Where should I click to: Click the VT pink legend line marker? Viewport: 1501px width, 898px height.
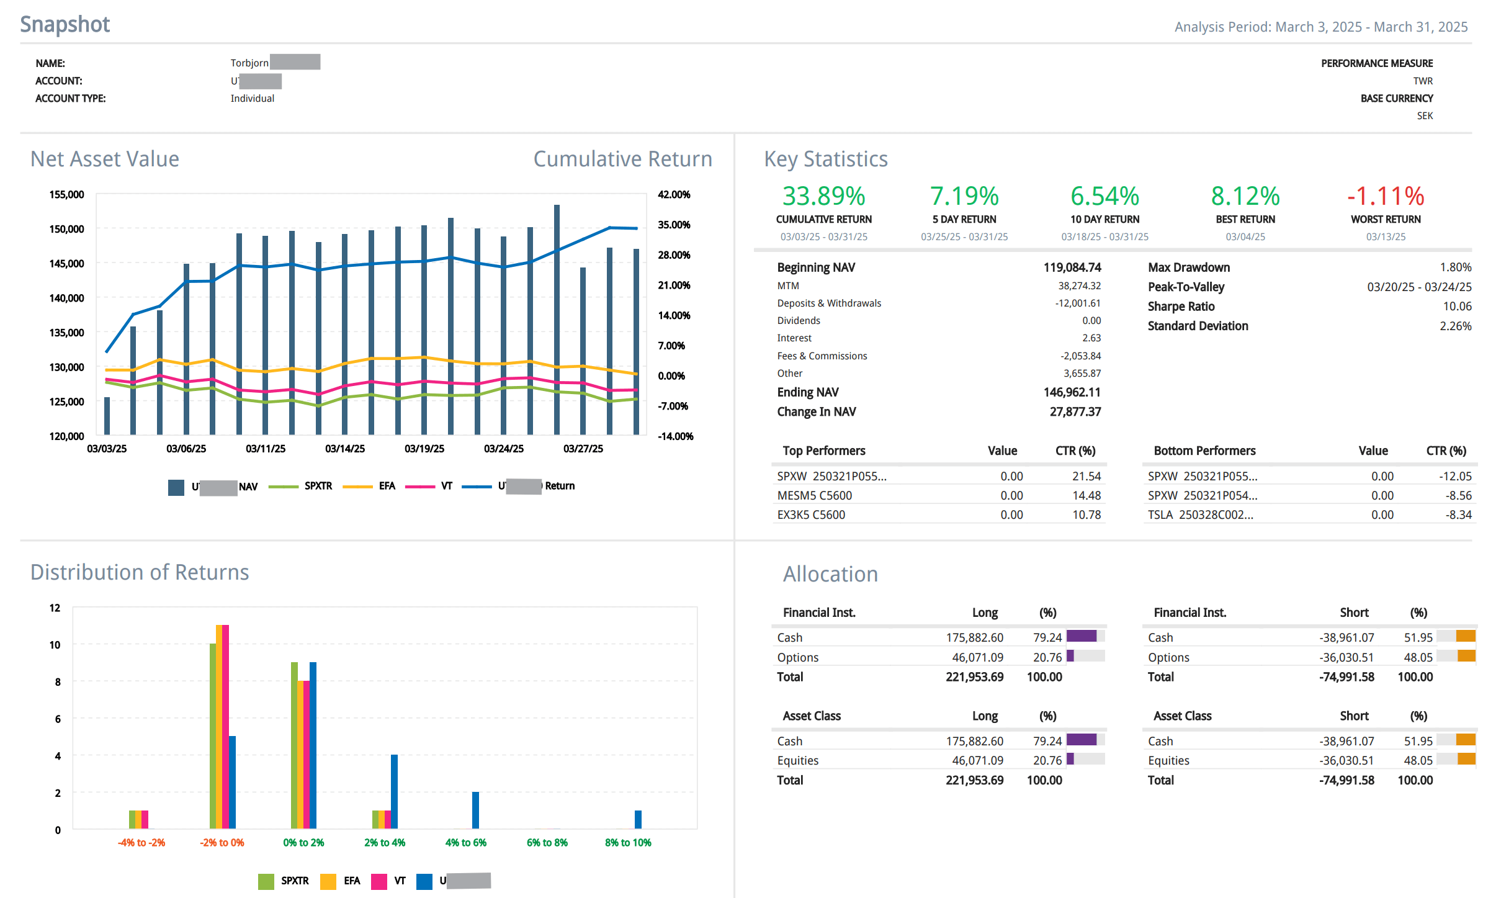419,487
